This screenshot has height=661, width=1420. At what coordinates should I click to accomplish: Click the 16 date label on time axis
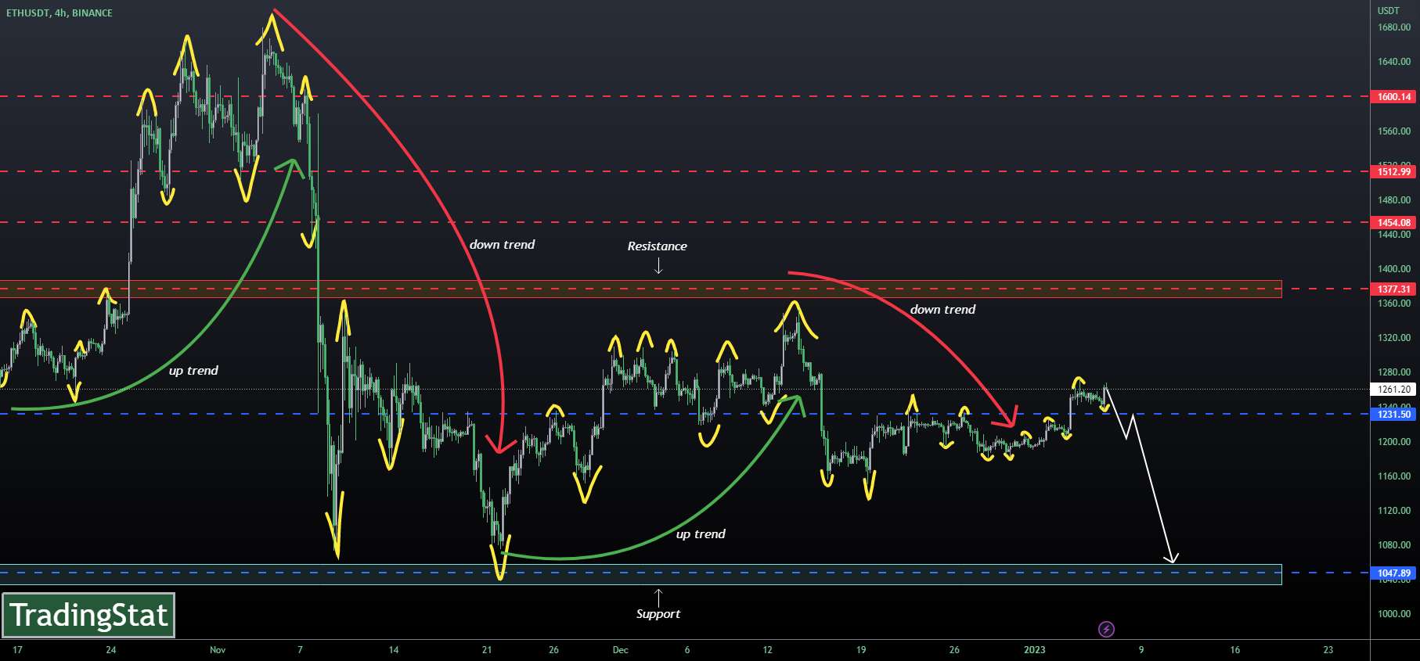click(1234, 650)
